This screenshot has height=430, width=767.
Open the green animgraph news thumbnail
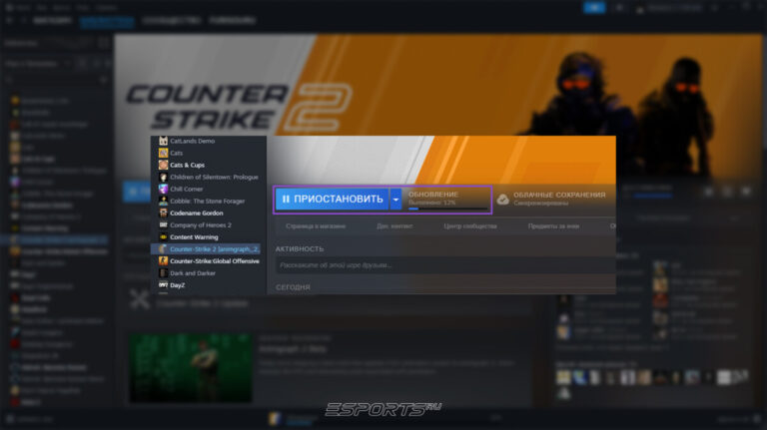point(191,368)
